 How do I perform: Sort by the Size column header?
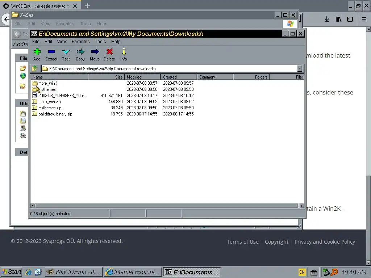click(106, 77)
